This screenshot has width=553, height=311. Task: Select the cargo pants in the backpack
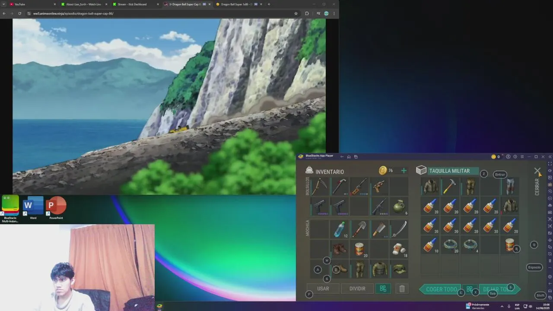point(359,269)
